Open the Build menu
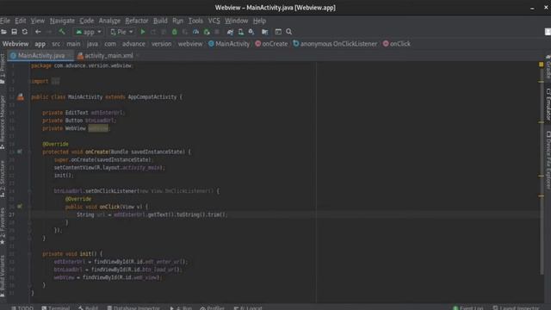This screenshot has width=551, height=310. (x=160, y=21)
